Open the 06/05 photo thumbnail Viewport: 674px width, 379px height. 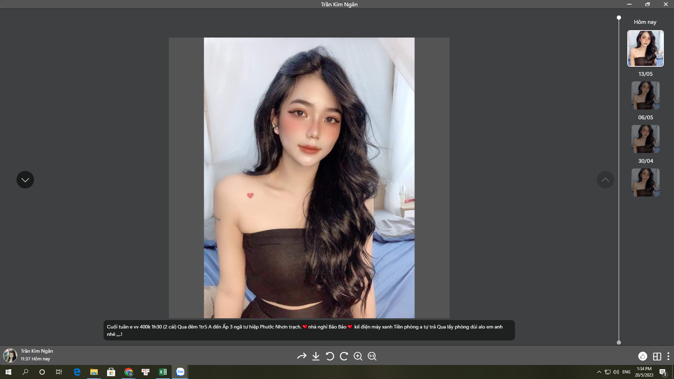tap(645, 139)
